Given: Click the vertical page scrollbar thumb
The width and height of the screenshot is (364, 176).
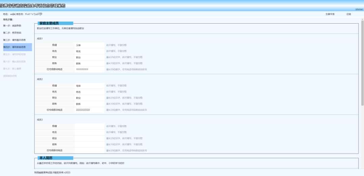Looking at the screenshot, I should coord(362,64).
